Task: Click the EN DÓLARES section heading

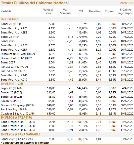Action: [10, 19]
